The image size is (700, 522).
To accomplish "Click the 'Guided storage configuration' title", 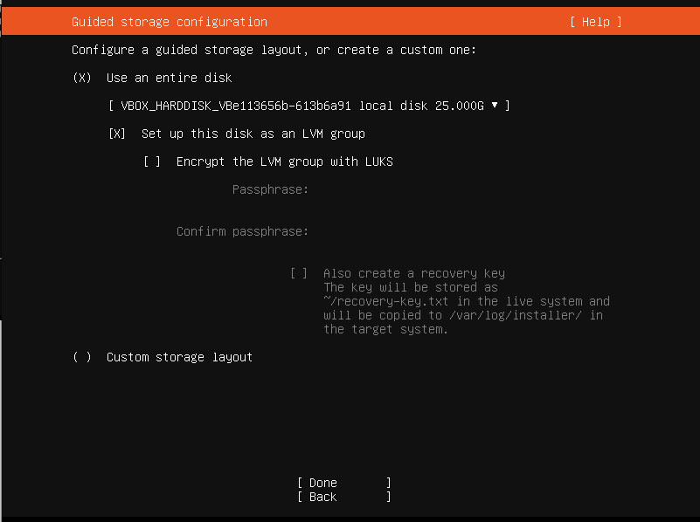I will click(170, 22).
